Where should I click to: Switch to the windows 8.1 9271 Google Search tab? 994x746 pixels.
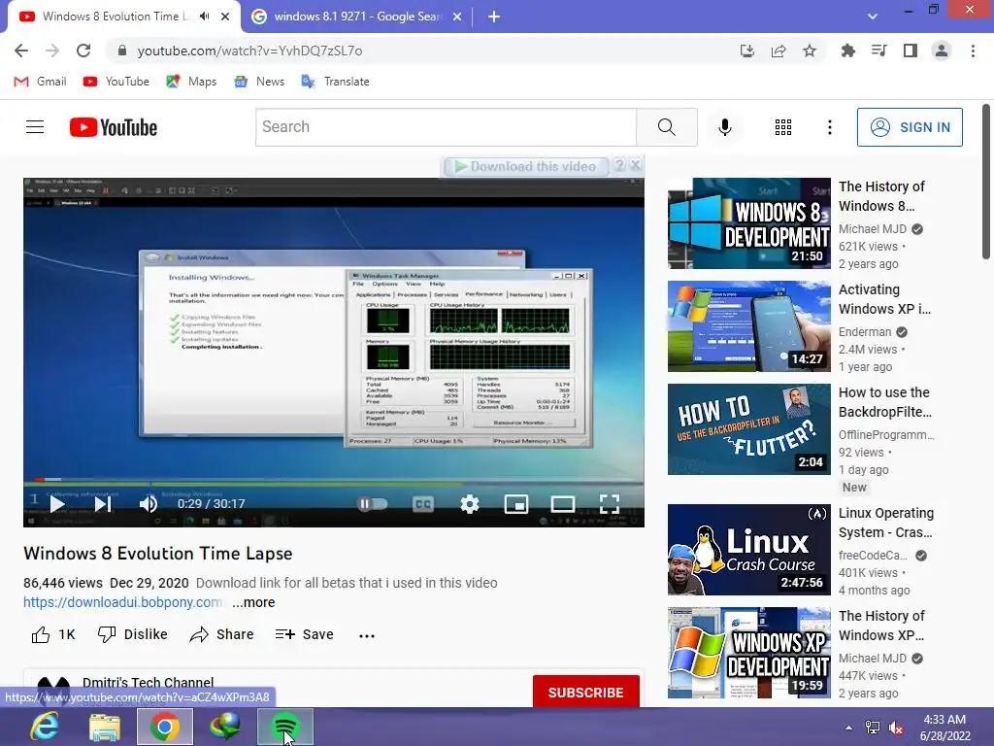click(x=356, y=17)
